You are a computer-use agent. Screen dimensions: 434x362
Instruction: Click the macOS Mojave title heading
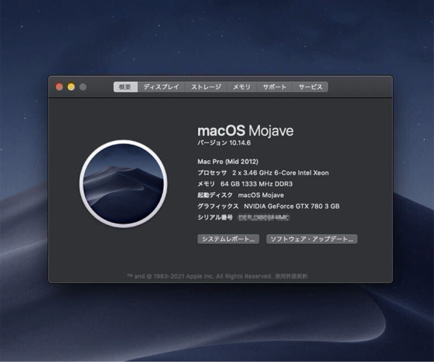pos(246,131)
